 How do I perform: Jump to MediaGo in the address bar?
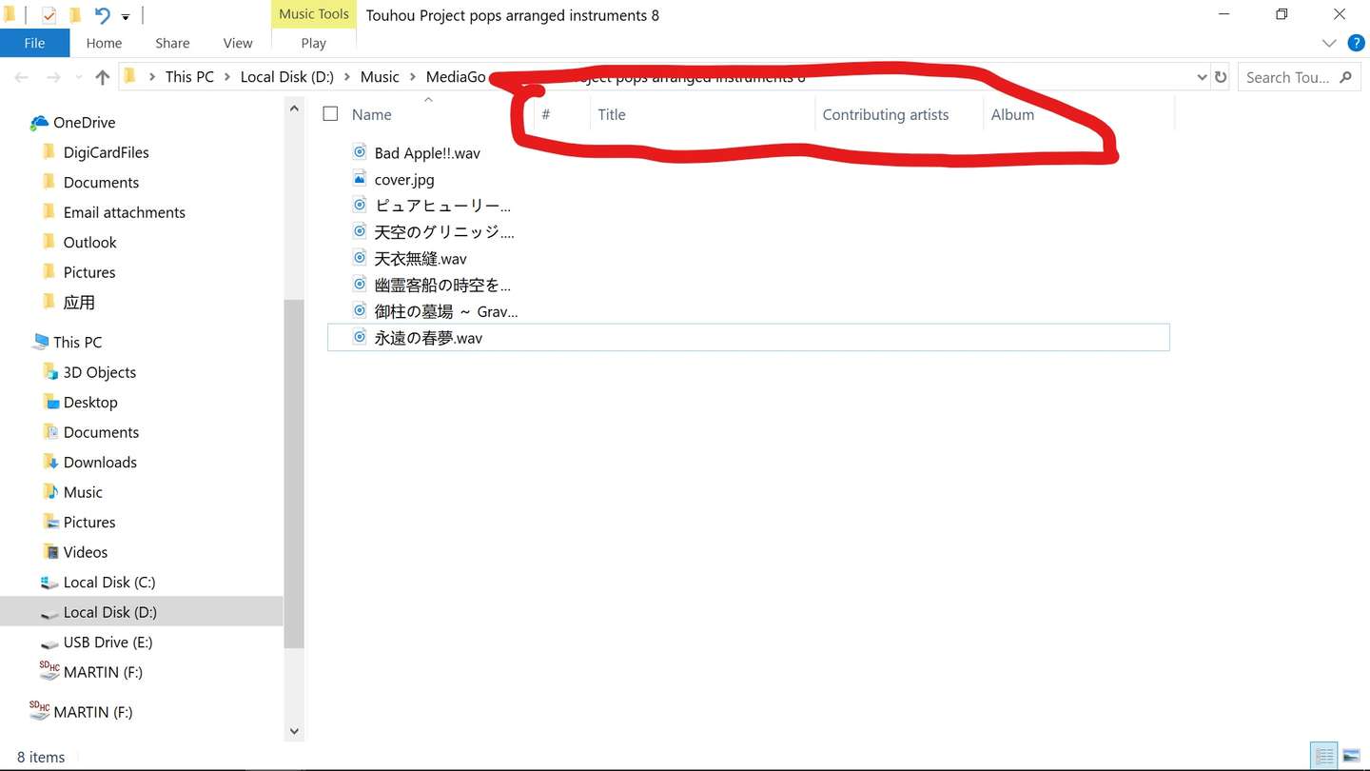click(x=456, y=77)
